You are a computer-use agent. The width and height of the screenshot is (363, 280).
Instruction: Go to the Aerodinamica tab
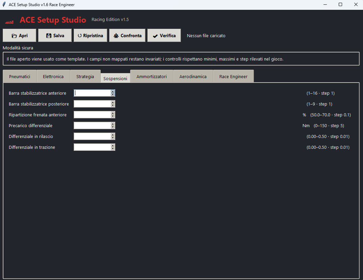(193, 76)
